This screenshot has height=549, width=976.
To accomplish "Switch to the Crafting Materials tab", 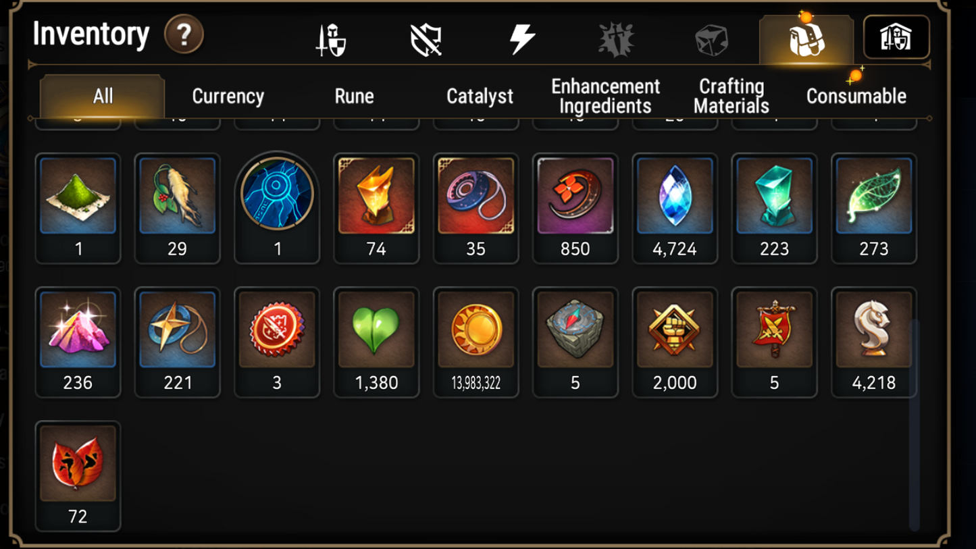I will point(731,97).
